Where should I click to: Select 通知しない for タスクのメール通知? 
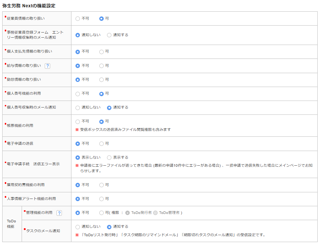(78, 227)
